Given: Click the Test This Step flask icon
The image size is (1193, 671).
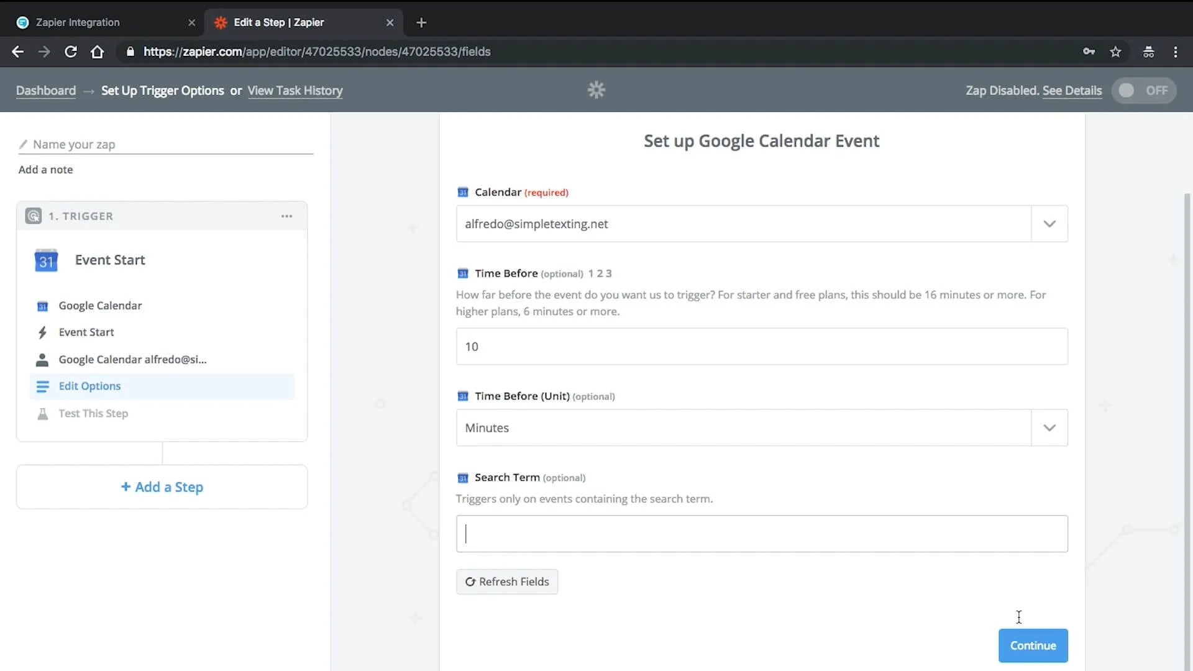Looking at the screenshot, I should pyautogui.click(x=42, y=413).
